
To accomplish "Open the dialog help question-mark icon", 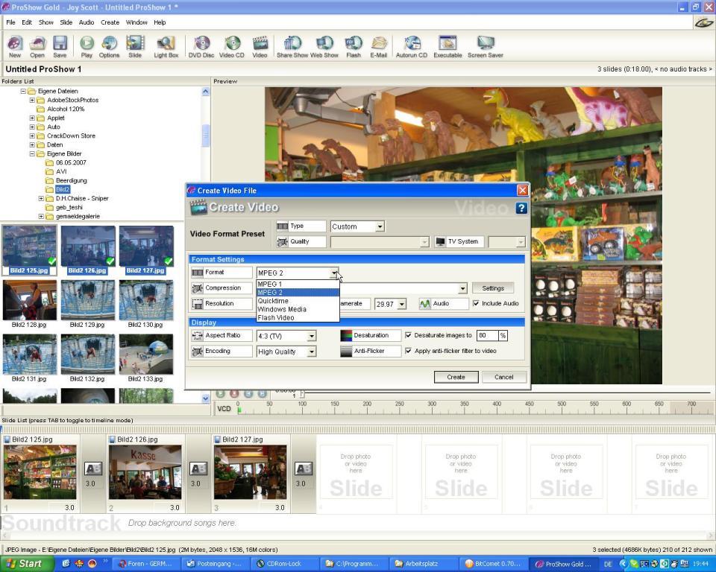I will [x=521, y=209].
